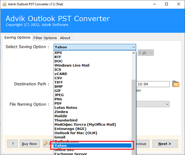Maximize the Advik converter window
The height and width of the screenshot is (155, 185).
(x=166, y=4)
